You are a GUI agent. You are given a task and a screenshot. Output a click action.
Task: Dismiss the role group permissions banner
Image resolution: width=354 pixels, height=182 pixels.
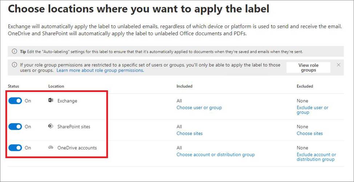tap(338, 65)
